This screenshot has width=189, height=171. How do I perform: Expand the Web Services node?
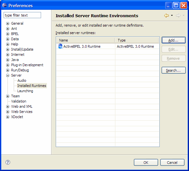click(x=7, y=112)
